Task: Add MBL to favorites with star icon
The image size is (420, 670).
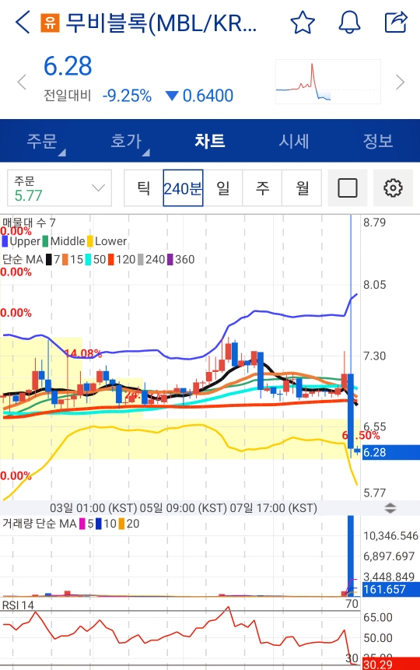Action: (303, 23)
